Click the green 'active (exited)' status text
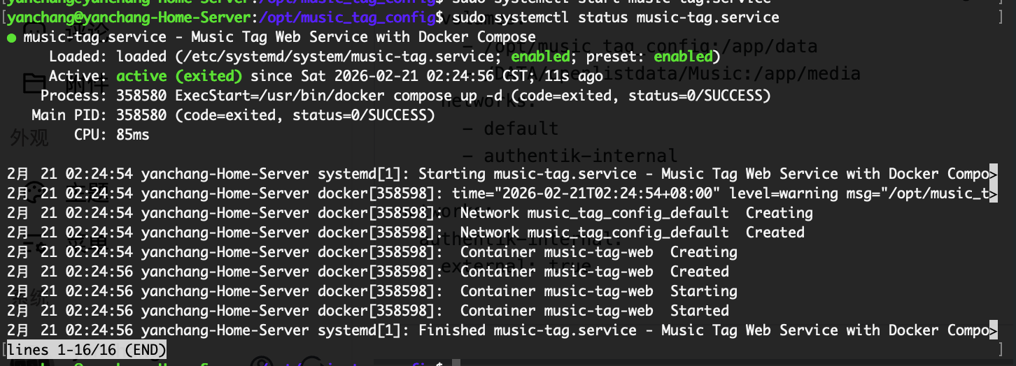The image size is (1016, 366). pyautogui.click(x=179, y=76)
